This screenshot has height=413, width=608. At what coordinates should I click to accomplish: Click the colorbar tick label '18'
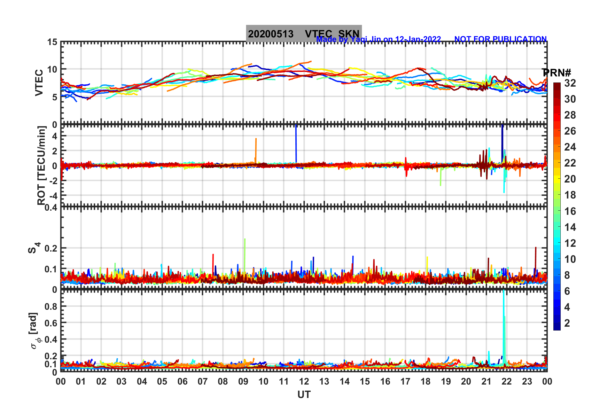570,195
